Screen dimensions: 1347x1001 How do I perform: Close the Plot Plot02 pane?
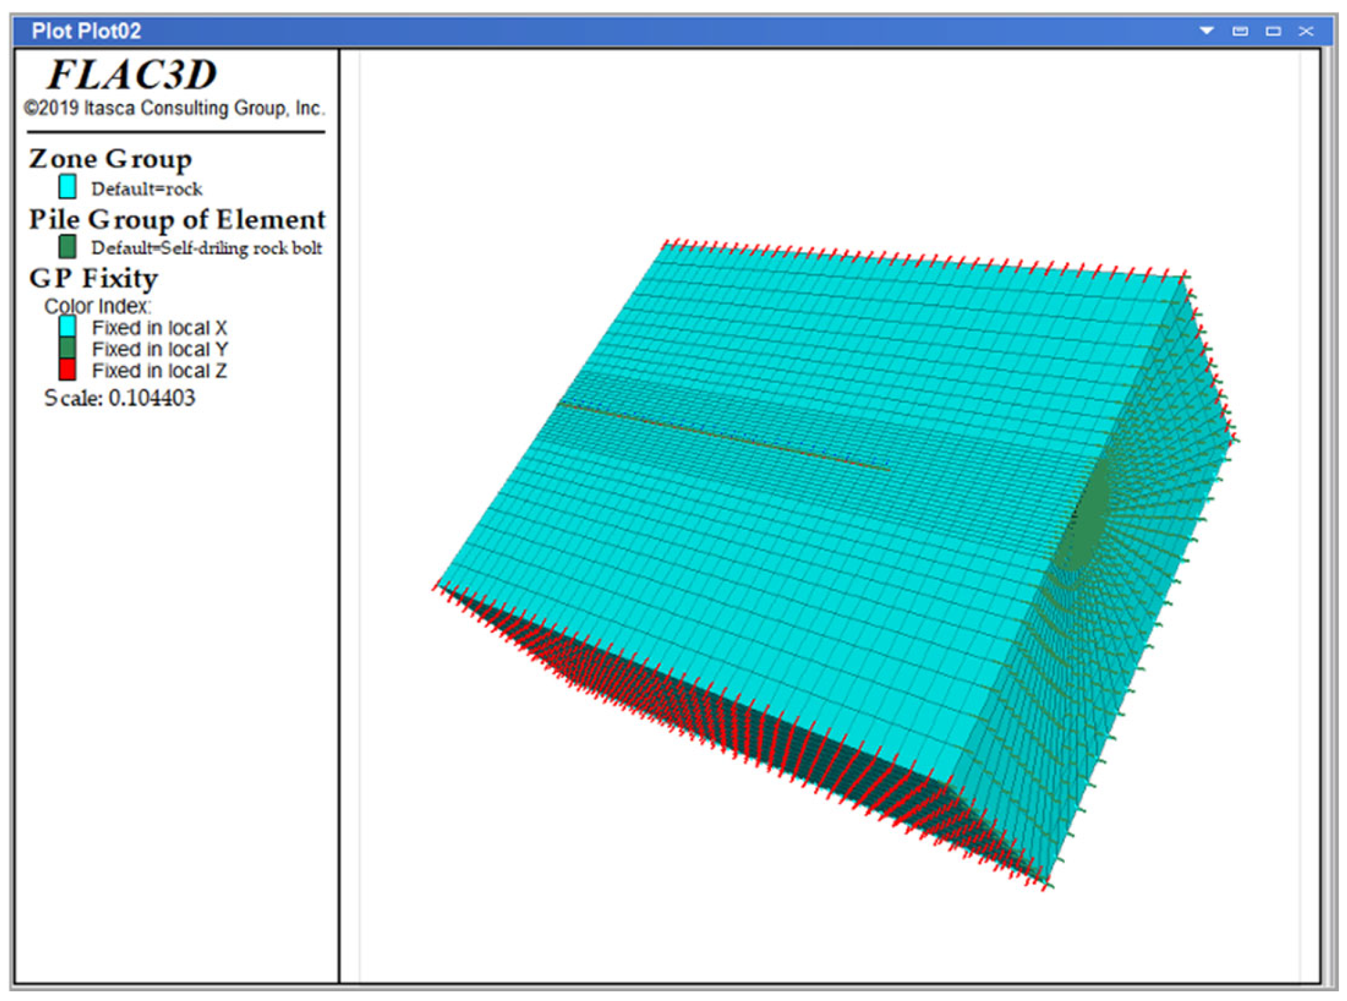[1306, 31]
